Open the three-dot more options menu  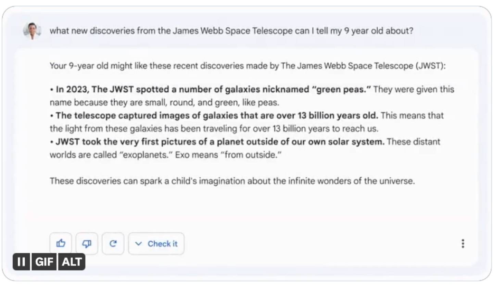463,244
